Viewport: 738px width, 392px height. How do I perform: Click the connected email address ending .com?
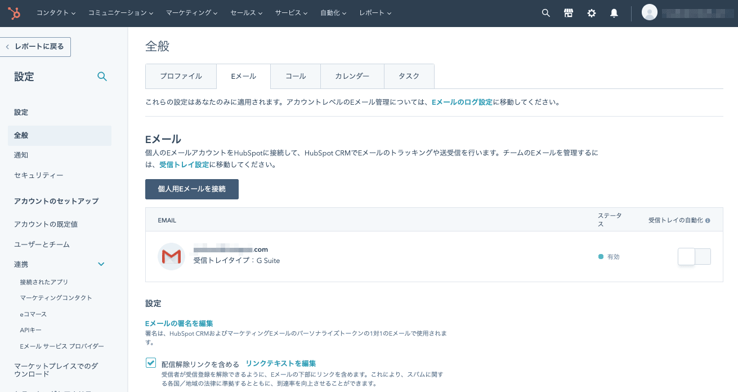231,250
